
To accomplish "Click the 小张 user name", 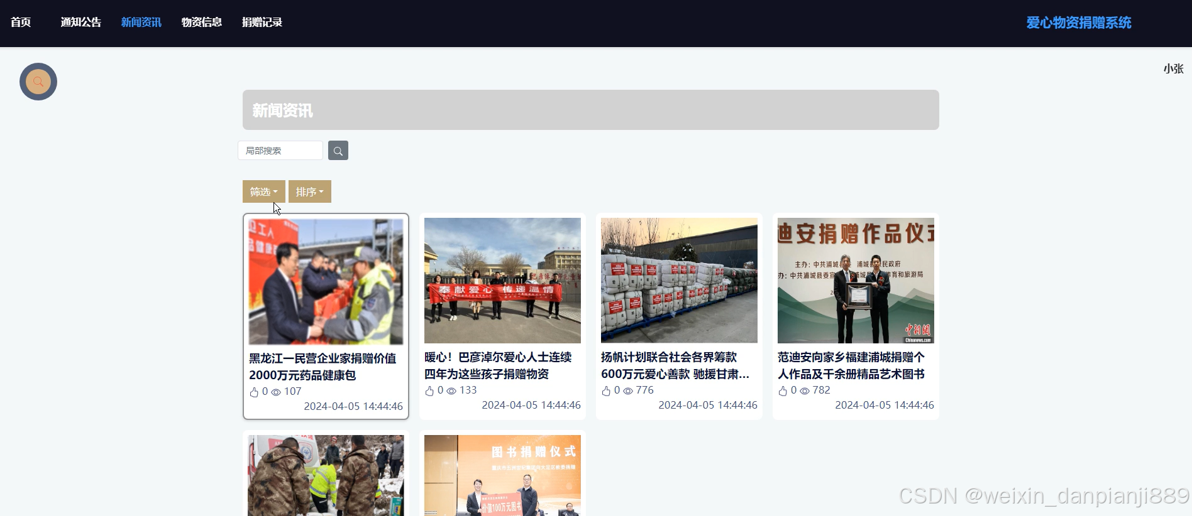I will pyautogui.click(x=1173, y=68).
